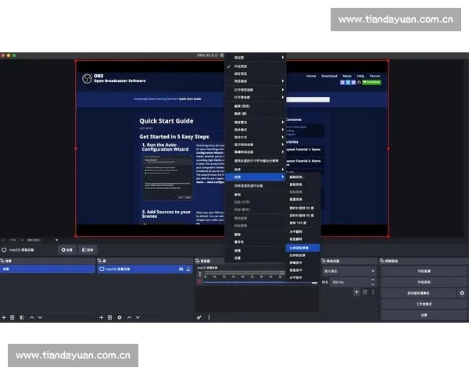Choose 重置变换 in the transform submenu

click(303, 199)
